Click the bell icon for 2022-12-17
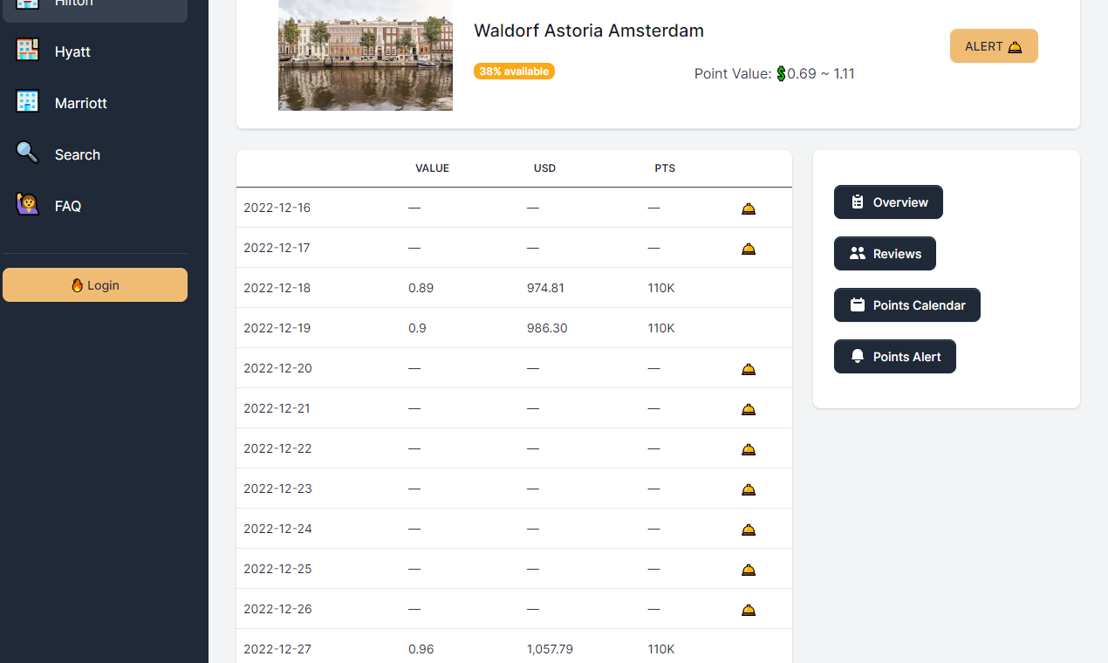1108x663 pixels. point(748,249)
